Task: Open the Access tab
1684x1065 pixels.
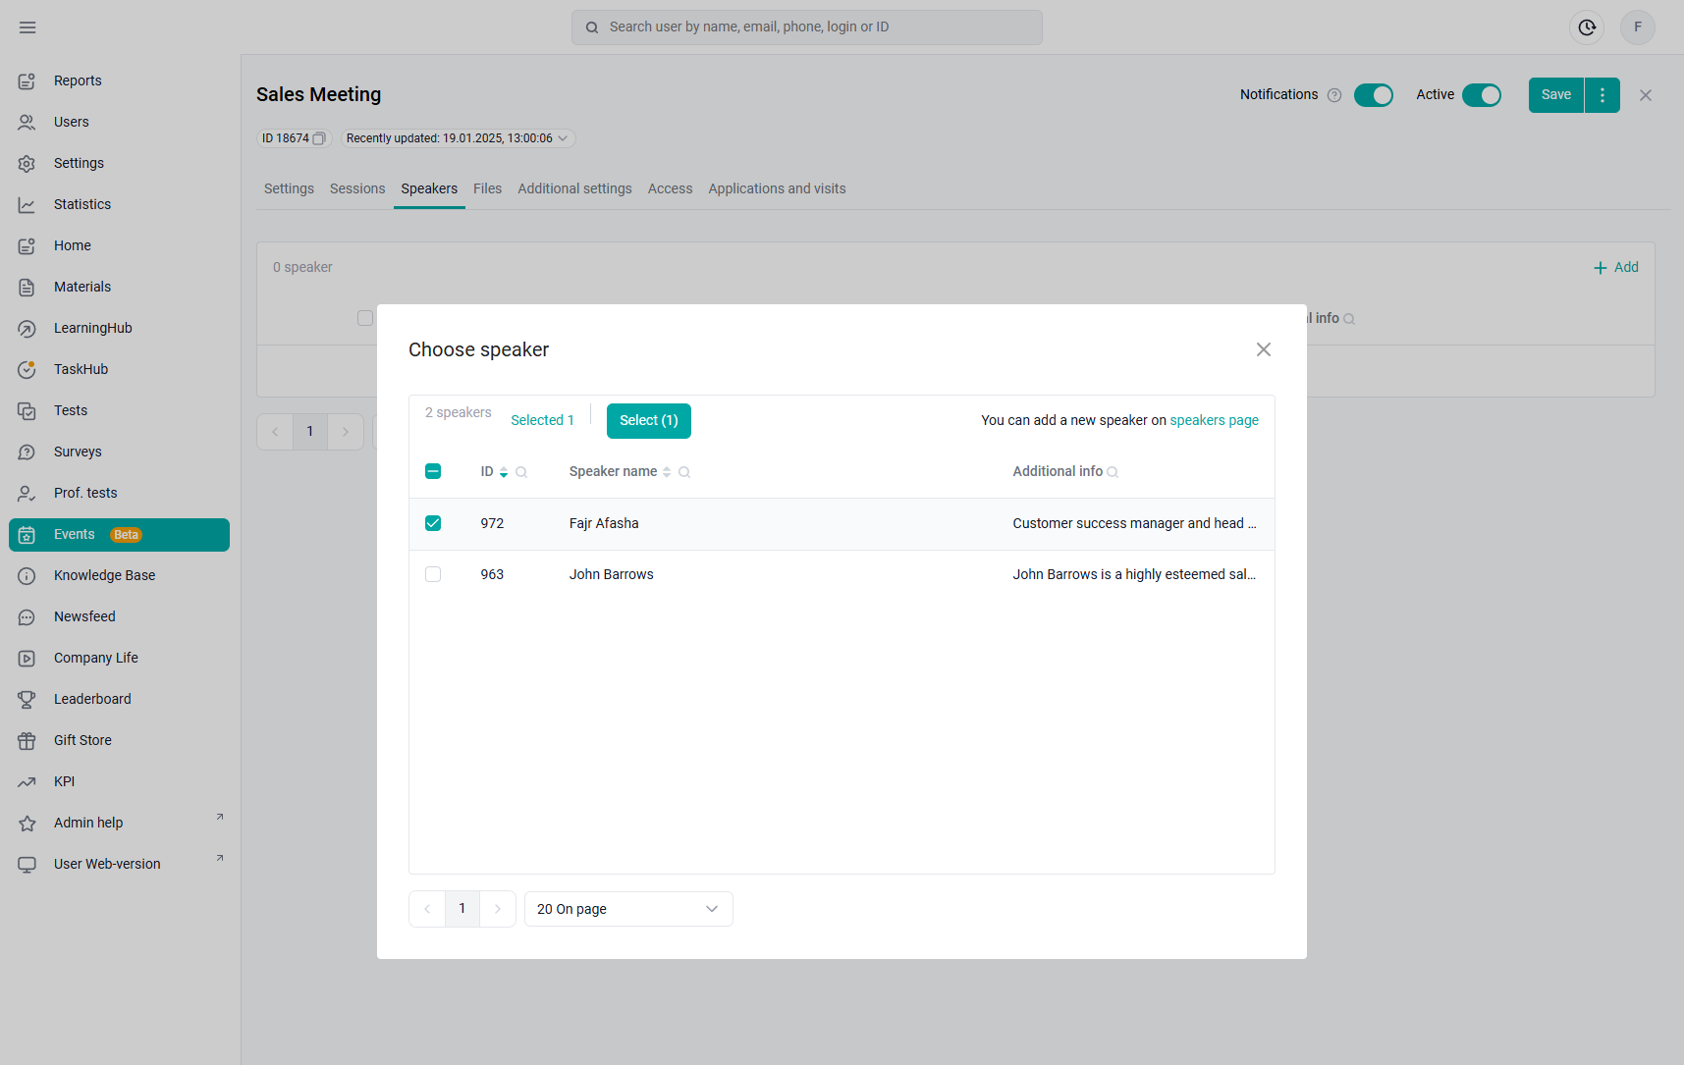Action: click(670, 188)
